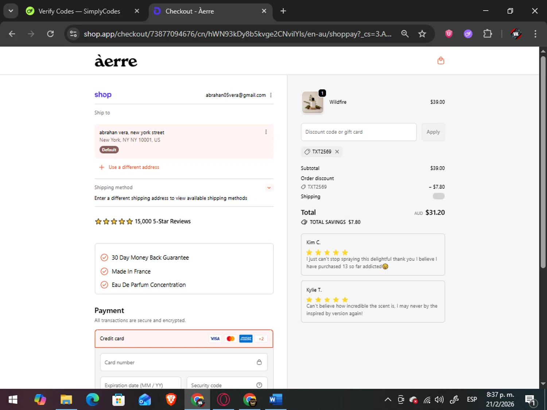This screenshot has width=547, height=410.
Task: Close the Checkout - Aerre tab
Action: 264,11
